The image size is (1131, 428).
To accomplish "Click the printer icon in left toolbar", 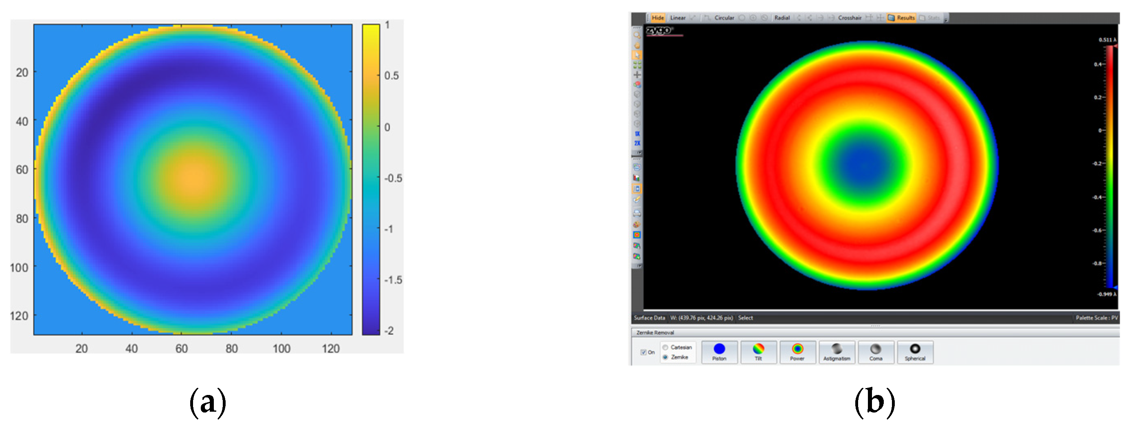I will (637, 214).
